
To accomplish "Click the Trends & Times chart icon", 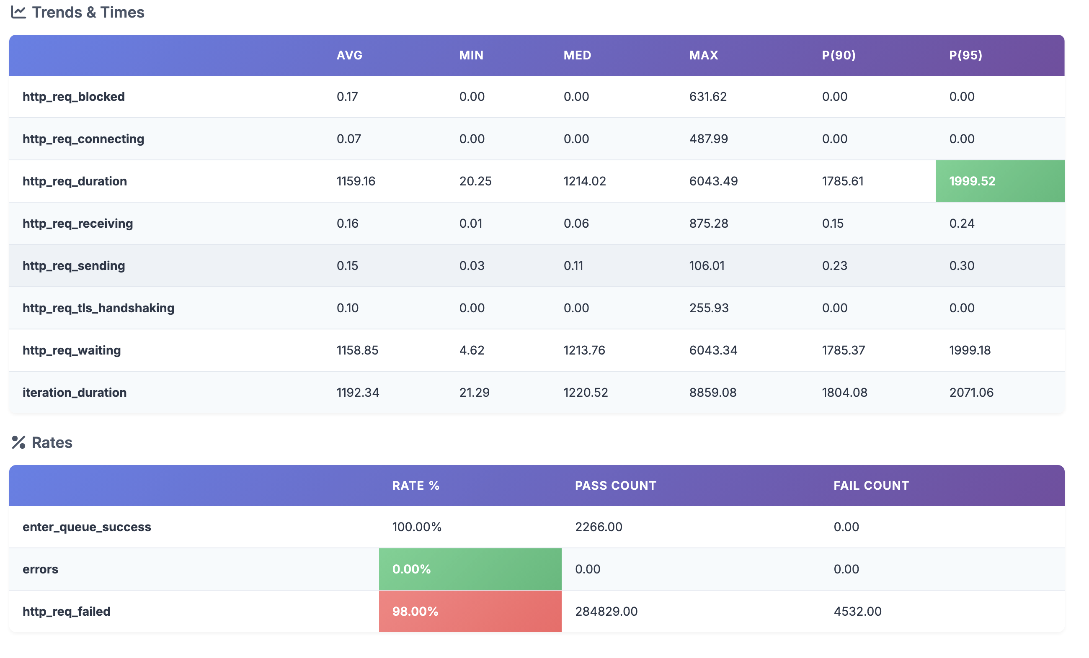I will pos(18,13).
